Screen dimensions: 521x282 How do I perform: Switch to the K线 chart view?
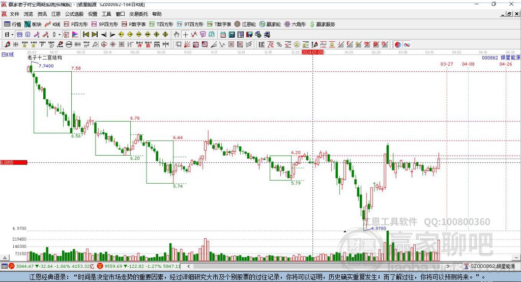52,24
